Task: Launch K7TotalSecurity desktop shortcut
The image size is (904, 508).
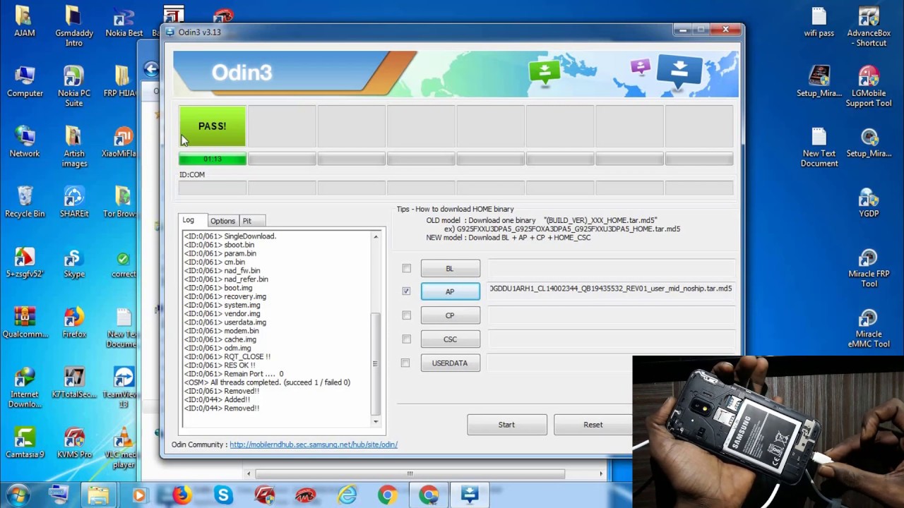Action: tap(73, 383)
